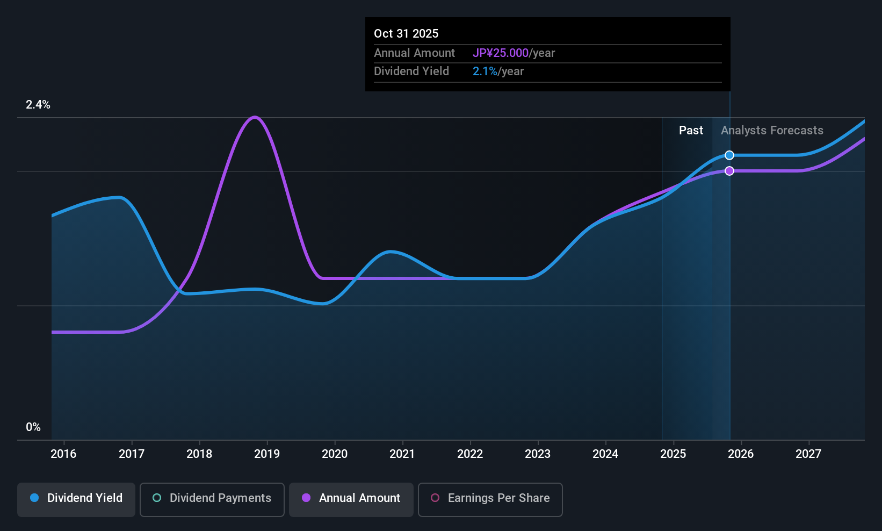Toggle the Annual Amount legend series

click(x=351, y=499)
